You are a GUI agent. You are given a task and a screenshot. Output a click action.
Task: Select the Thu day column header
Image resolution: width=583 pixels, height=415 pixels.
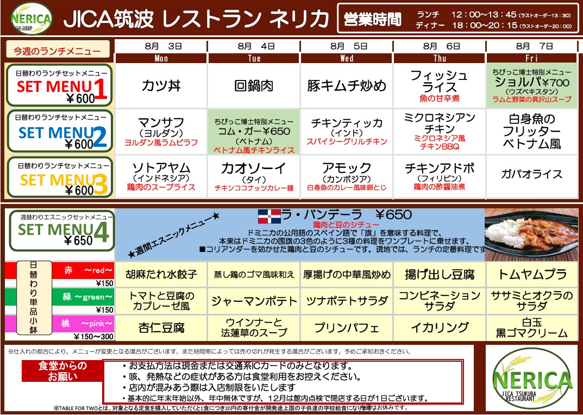coord(440,58)
